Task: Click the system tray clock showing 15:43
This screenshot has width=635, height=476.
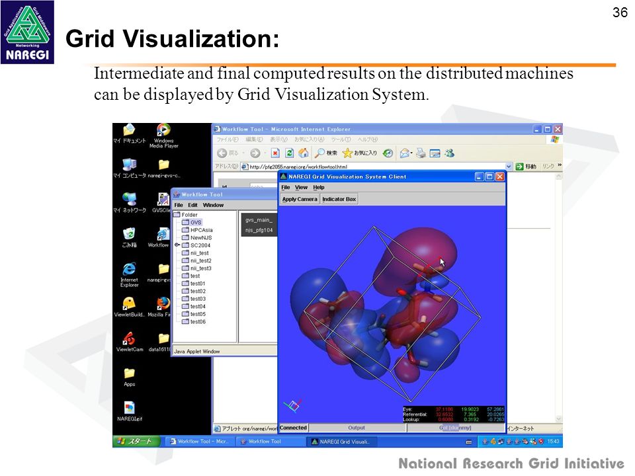Action: [x=553, y=441]
